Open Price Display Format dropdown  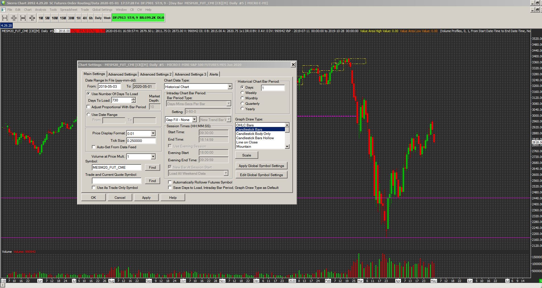153,133
